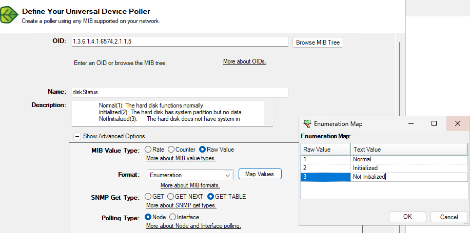Click the Normal text value cell
Screen dimensions: 470x233
(409, 159)
